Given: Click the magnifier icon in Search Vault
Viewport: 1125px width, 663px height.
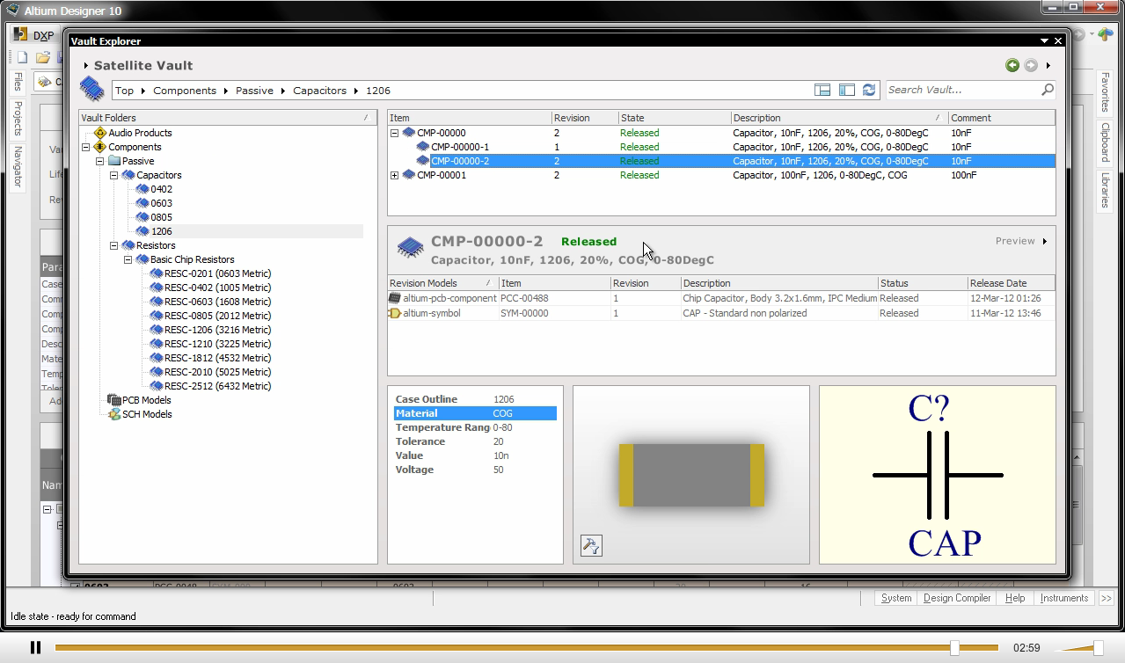Looking at the screenshot, I should coord(1048,90).
